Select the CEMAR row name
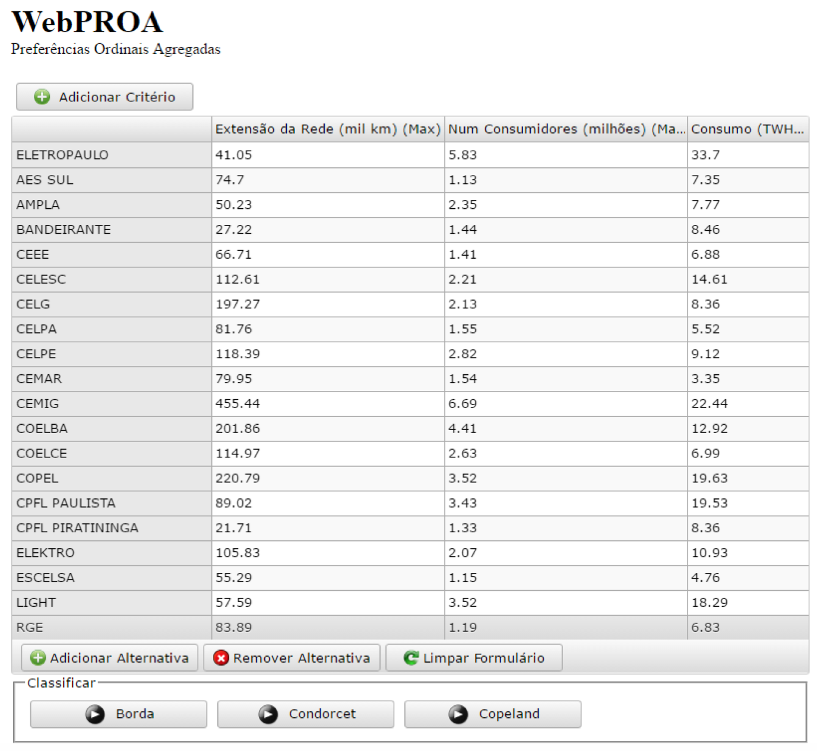This screenshot has width=817, height=751. 39,379
